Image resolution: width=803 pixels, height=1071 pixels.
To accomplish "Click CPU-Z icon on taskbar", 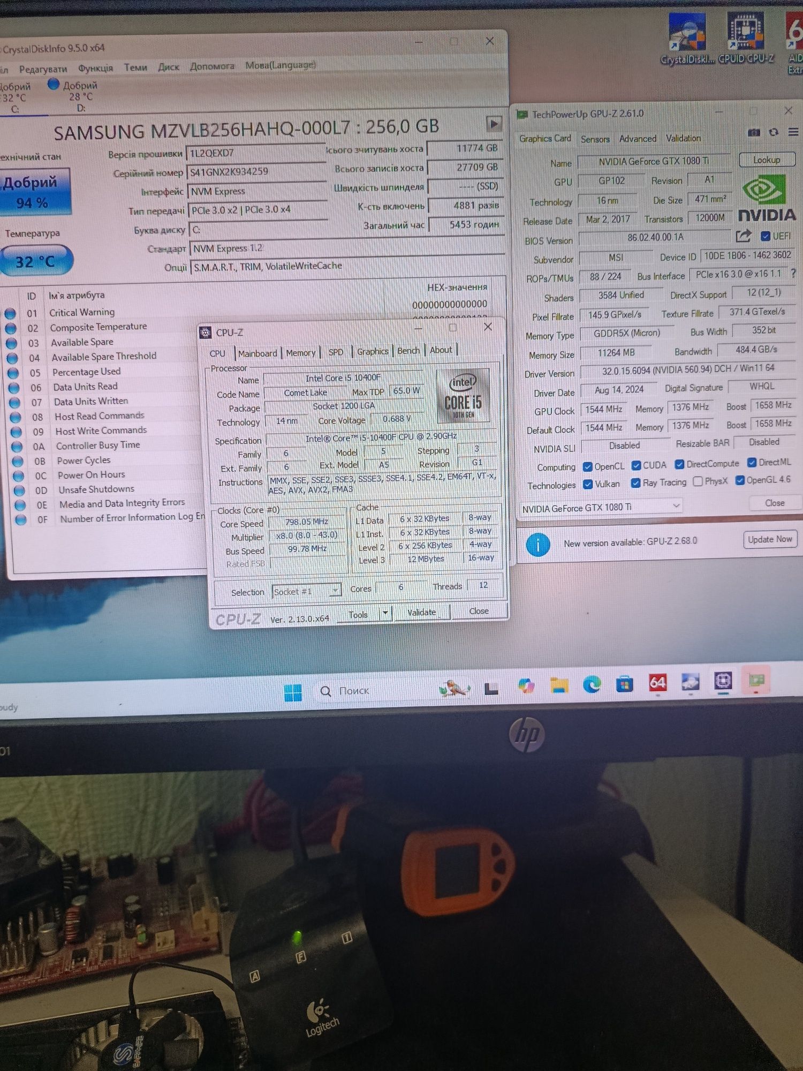I will (x=723, y=680).
